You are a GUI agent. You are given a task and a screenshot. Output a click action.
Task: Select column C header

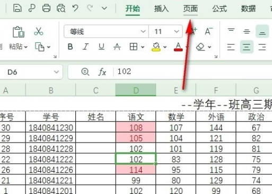[x=95, y=91]
